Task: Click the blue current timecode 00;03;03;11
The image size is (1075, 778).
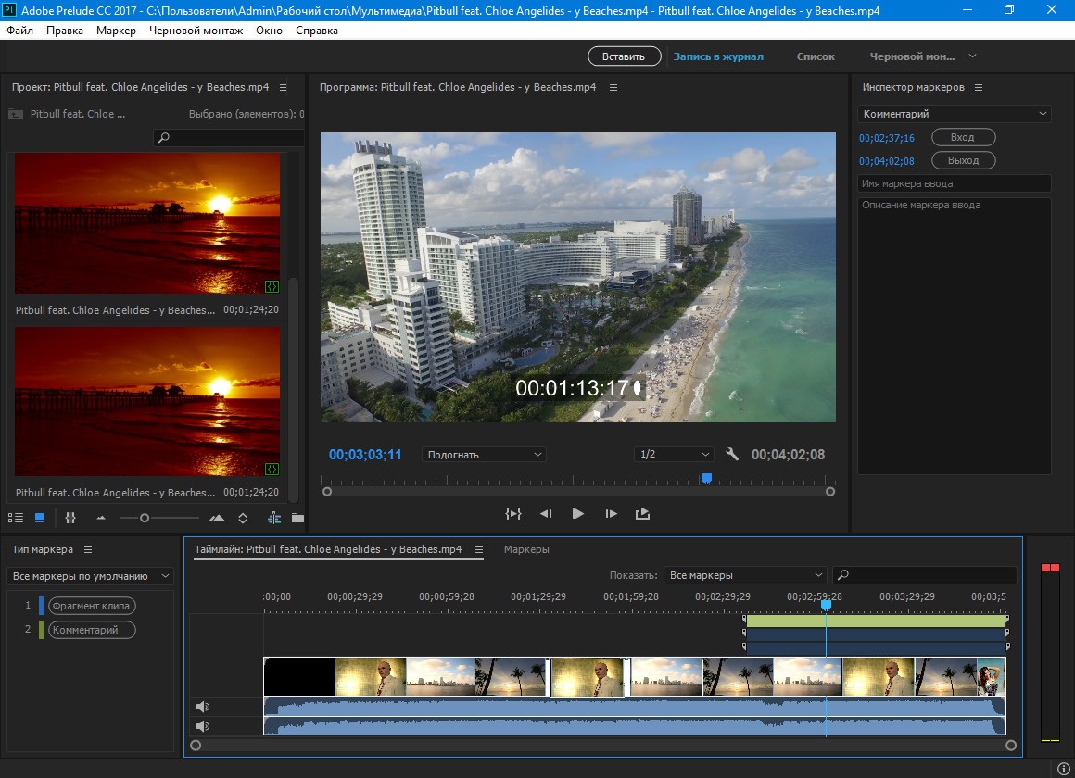Action: [365, 455]
